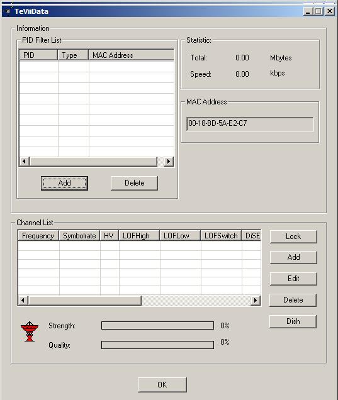Click PID Filter List left scroll arrow
The height and width of the screenshot is (400, 338).
(x=25, y=161)
